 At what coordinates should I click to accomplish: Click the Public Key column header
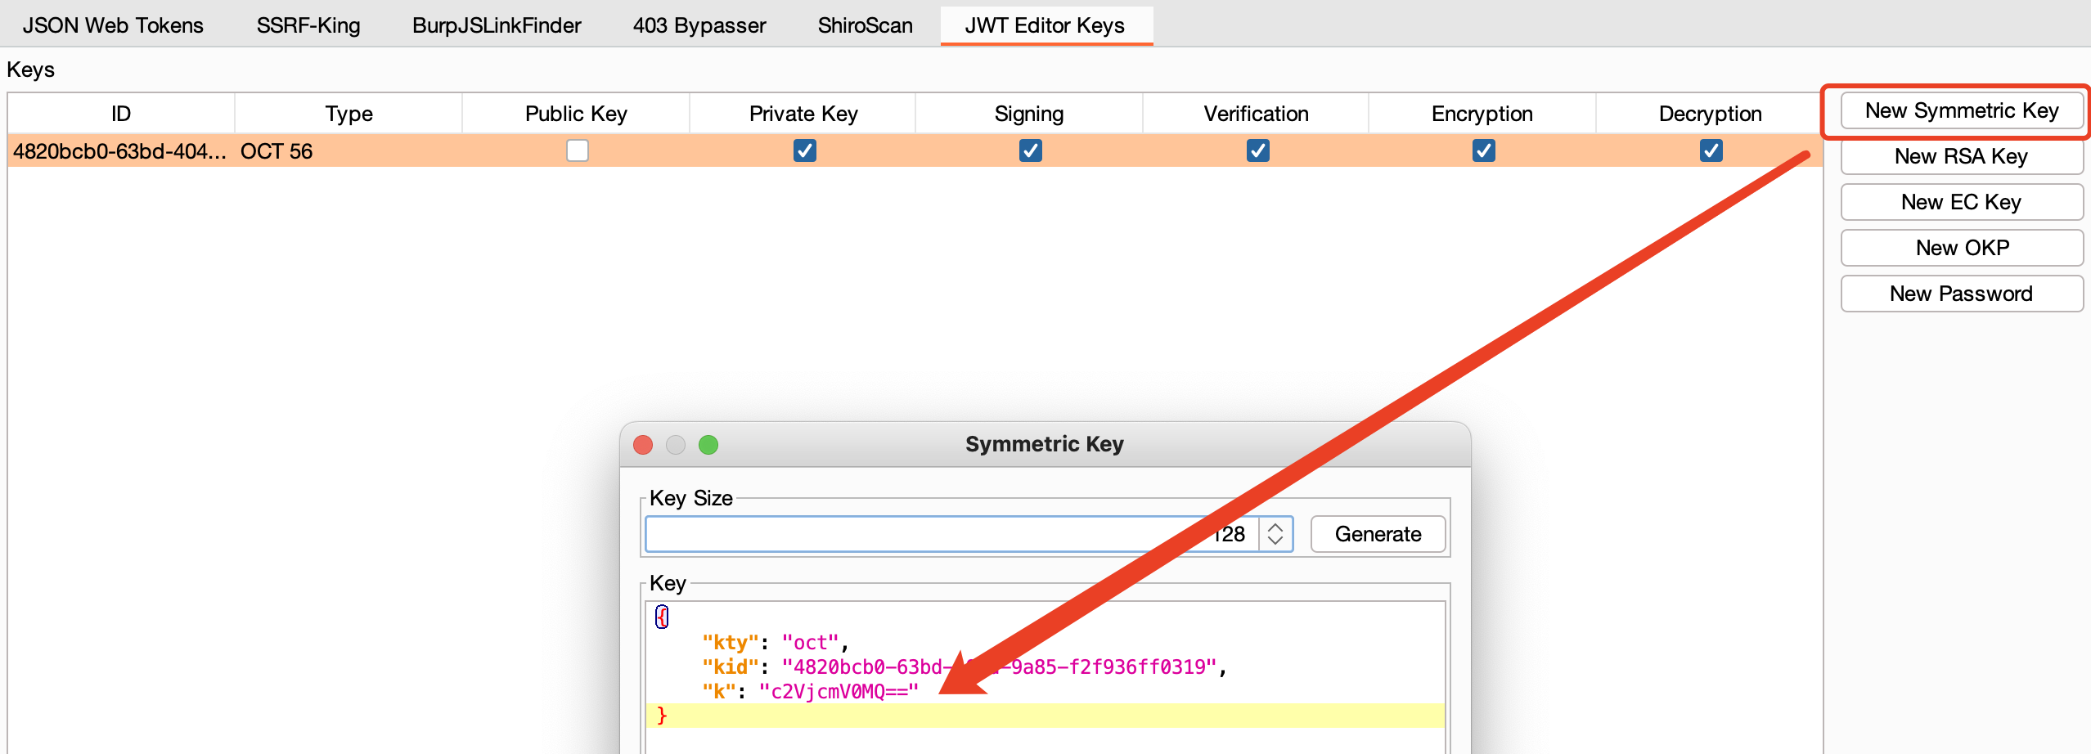576,114
